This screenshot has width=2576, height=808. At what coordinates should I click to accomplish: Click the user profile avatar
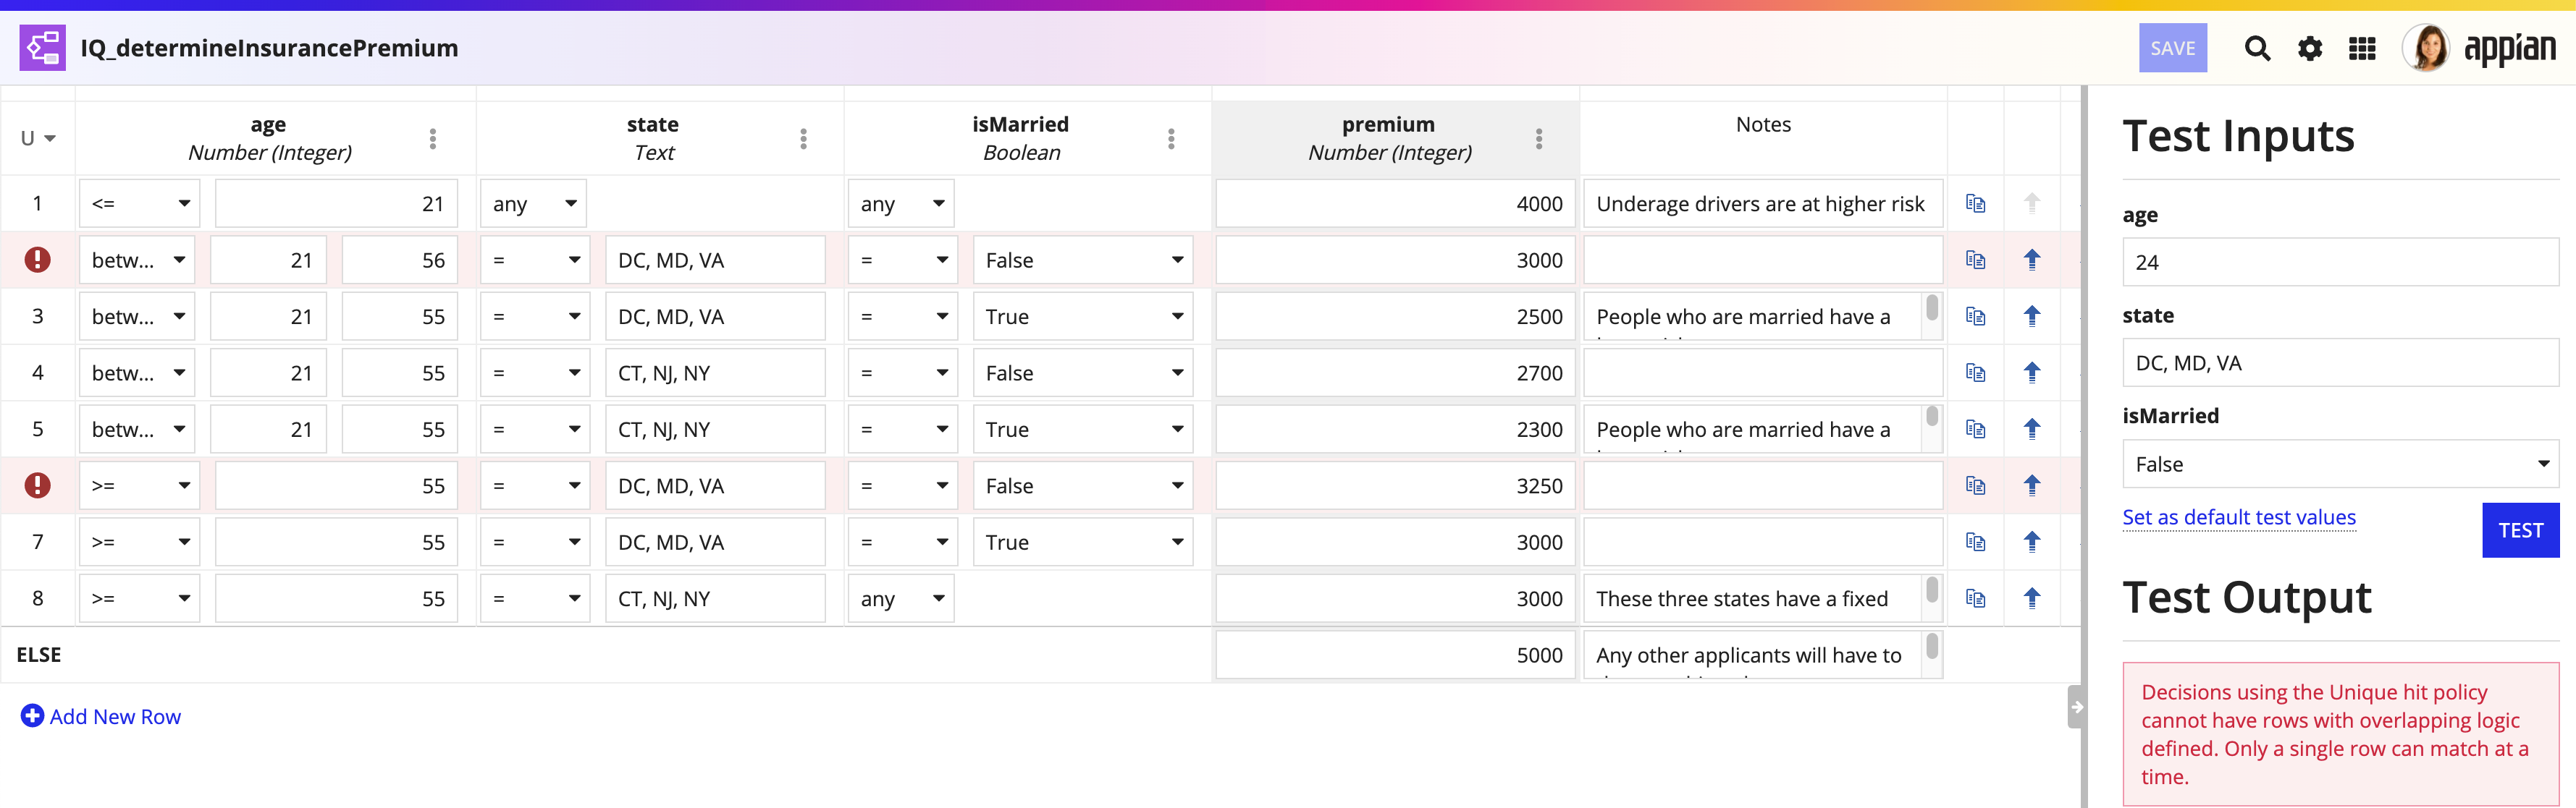(x=2427, y=48)
